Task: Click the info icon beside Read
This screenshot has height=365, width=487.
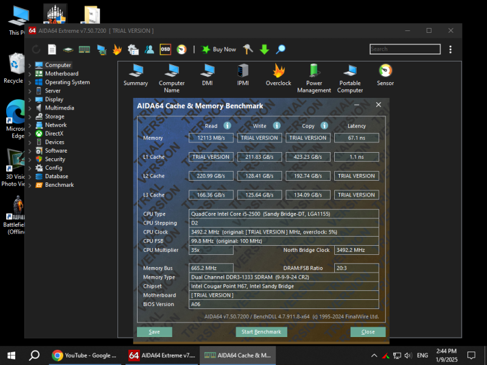Action: click(228, 125)
